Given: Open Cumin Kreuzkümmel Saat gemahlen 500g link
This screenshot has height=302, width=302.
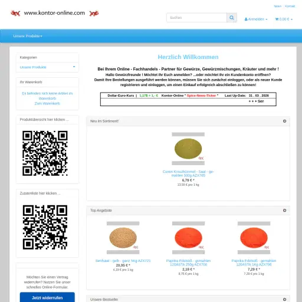Looking at the screenshot, I should pos(188,173).
